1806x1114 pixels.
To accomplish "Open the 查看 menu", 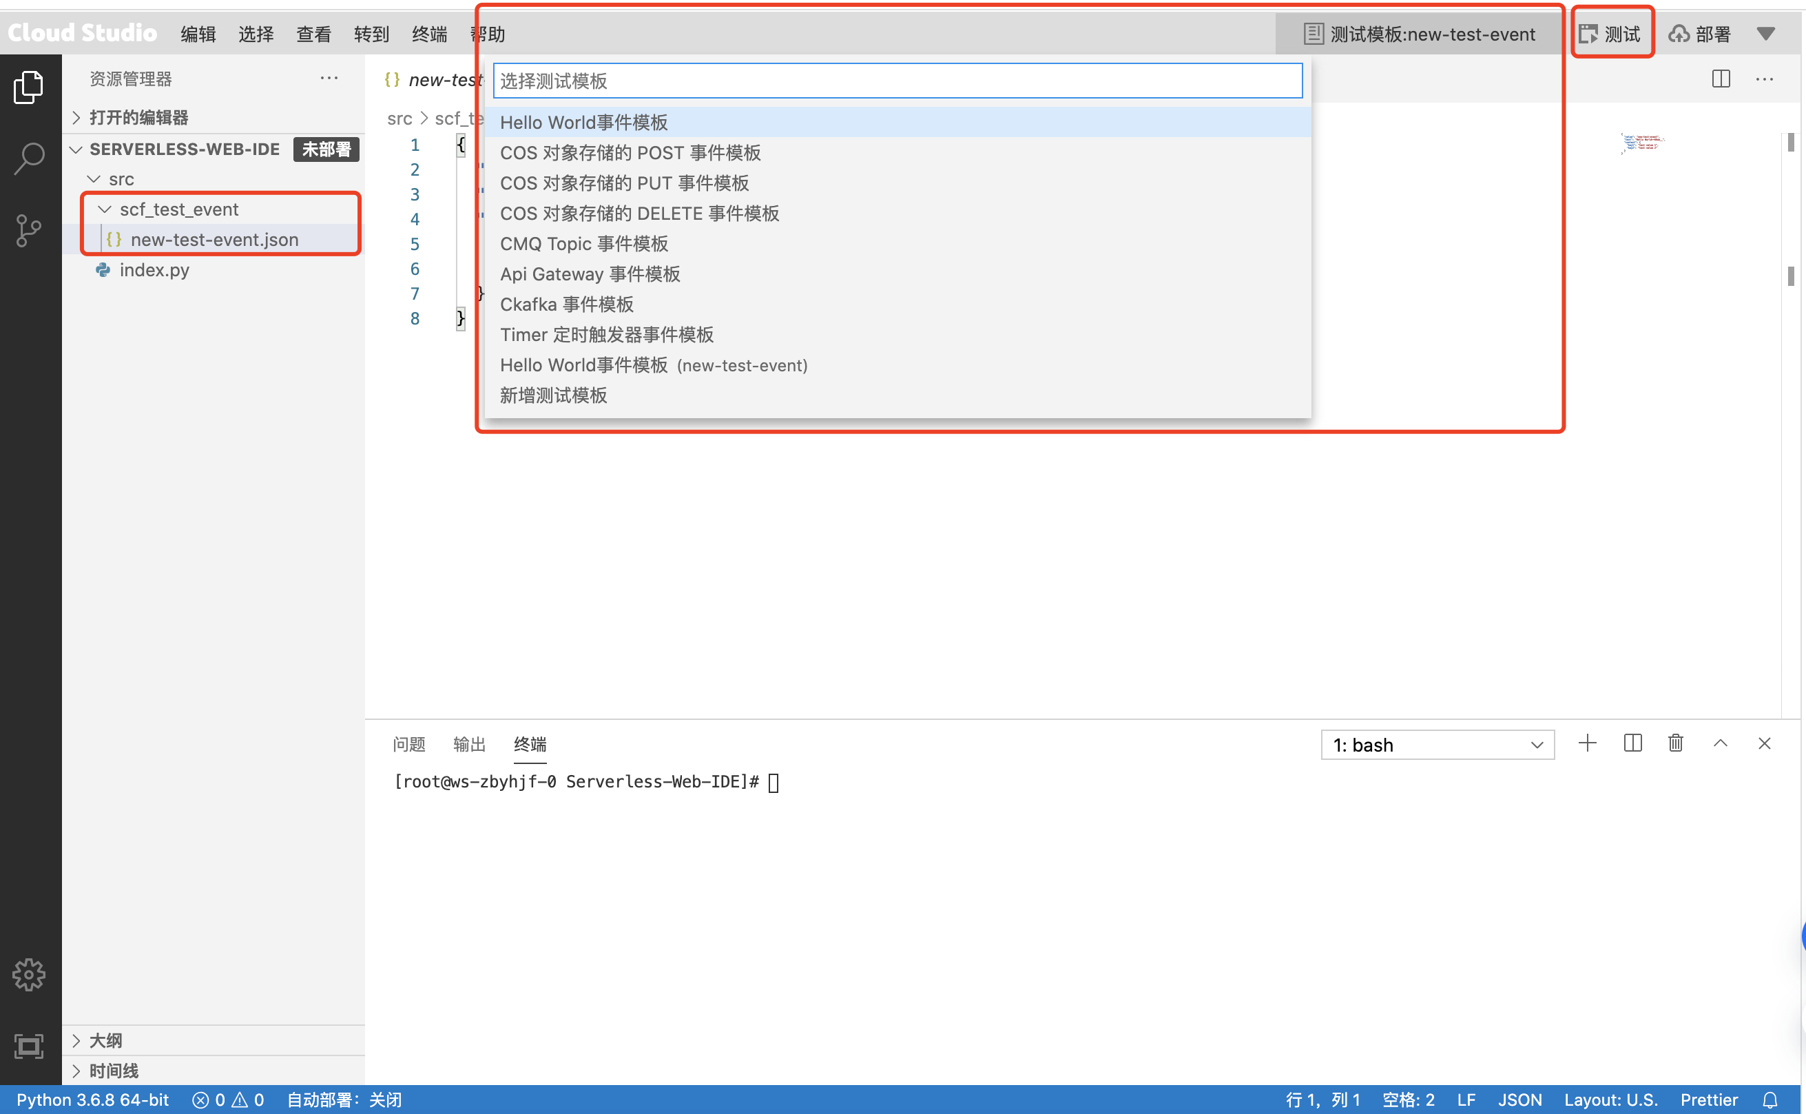I will click(314, 34).
